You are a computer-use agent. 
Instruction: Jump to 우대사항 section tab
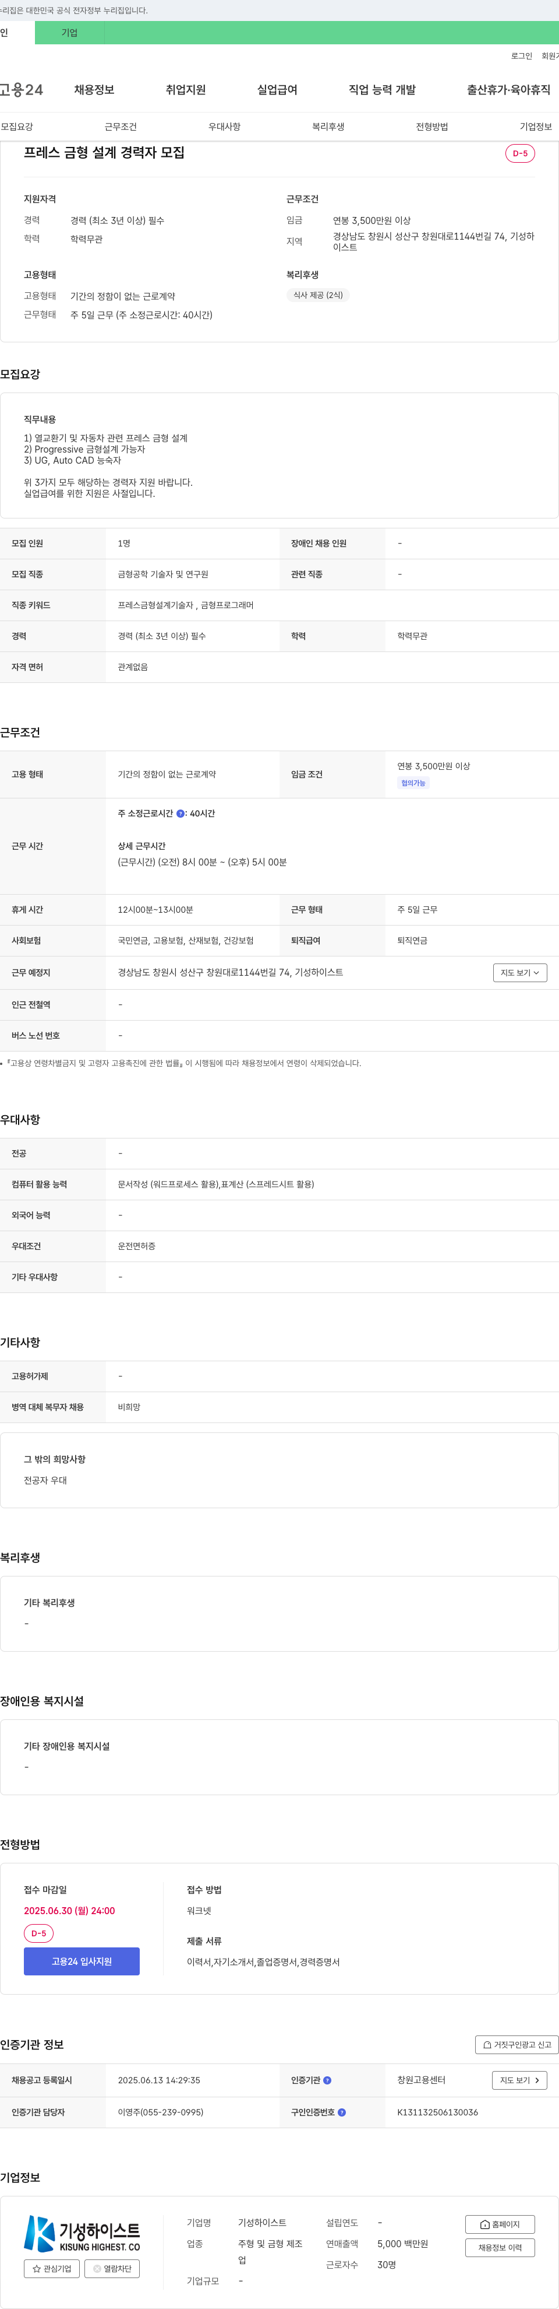tap(225, 127)
